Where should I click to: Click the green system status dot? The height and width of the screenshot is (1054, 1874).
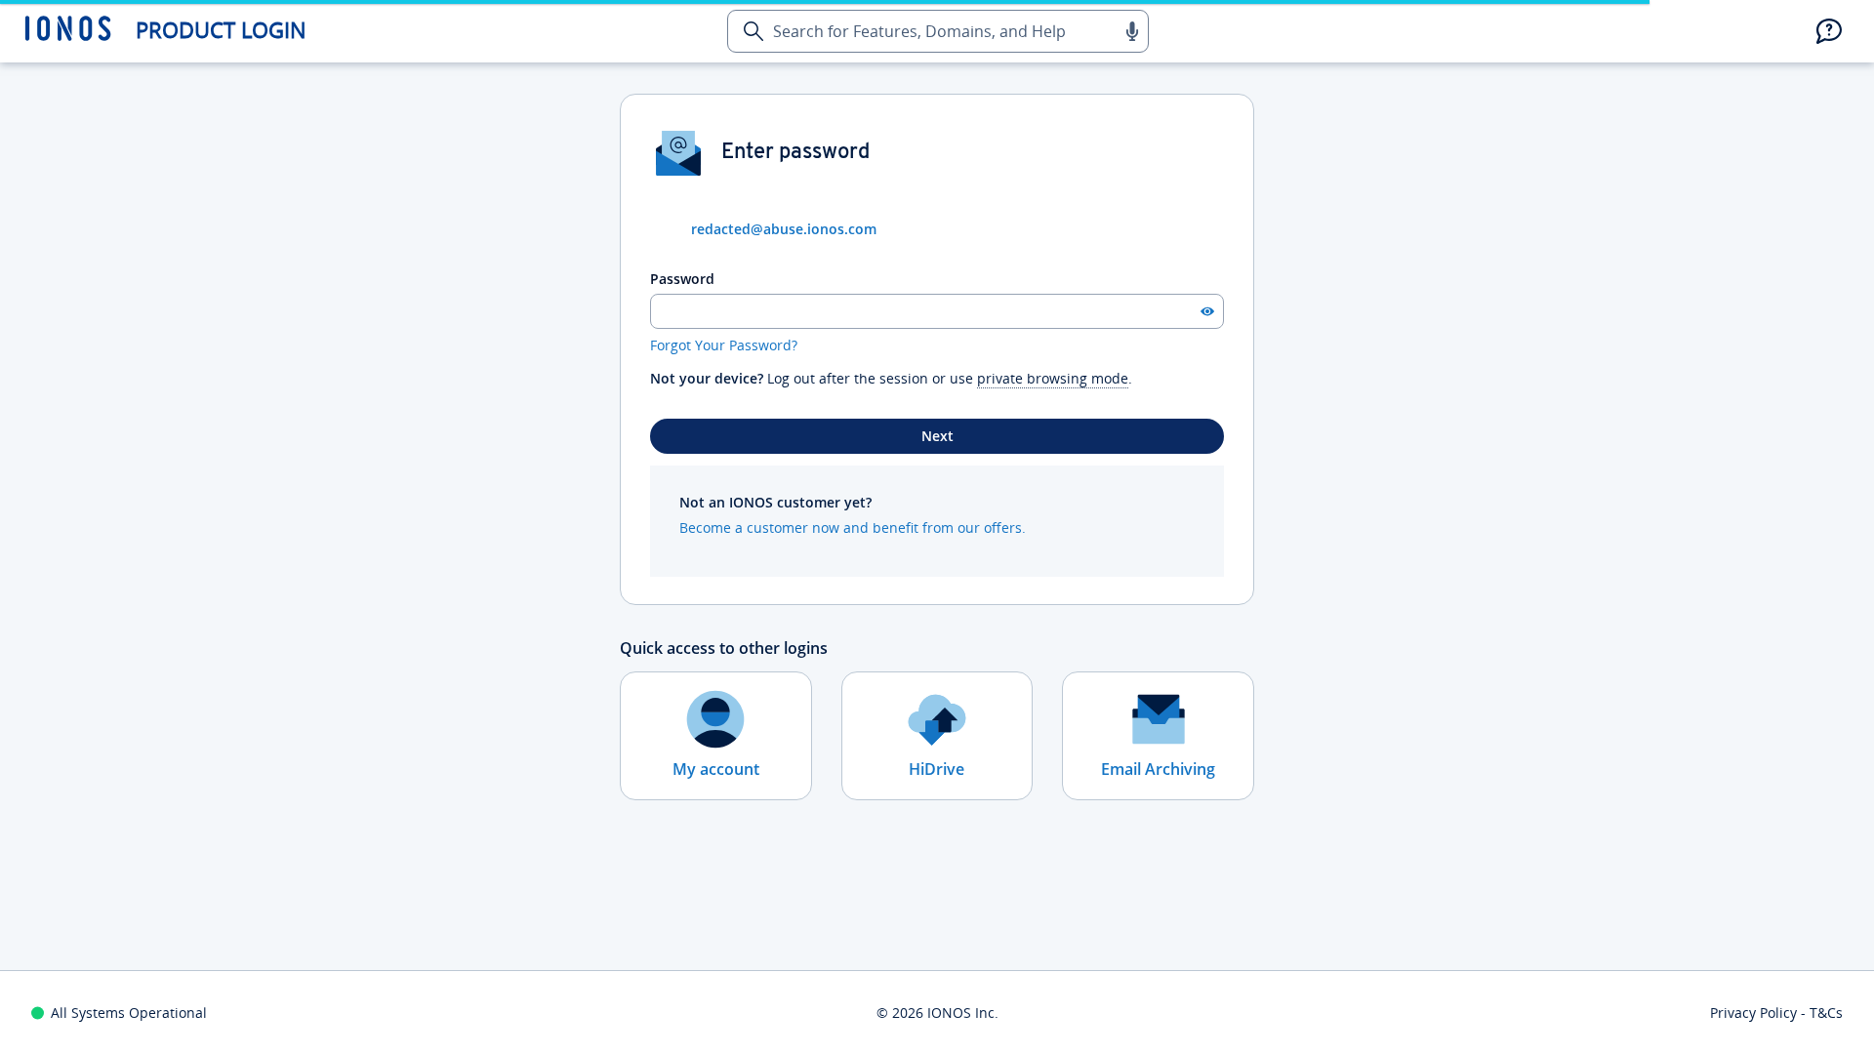pos(38,1013)
